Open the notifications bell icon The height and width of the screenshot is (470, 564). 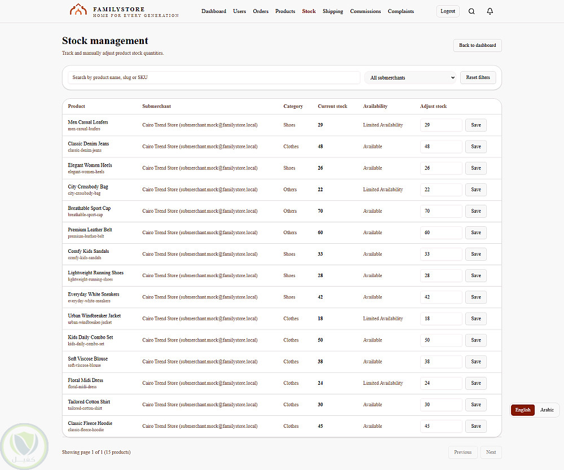point(490,11)
